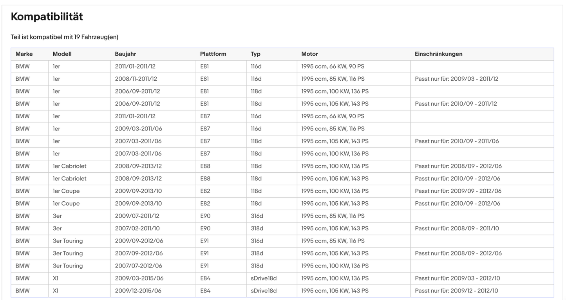Screen dimensions: 566x300
Task: Click the Marke column header
Action: click(24, 54)
